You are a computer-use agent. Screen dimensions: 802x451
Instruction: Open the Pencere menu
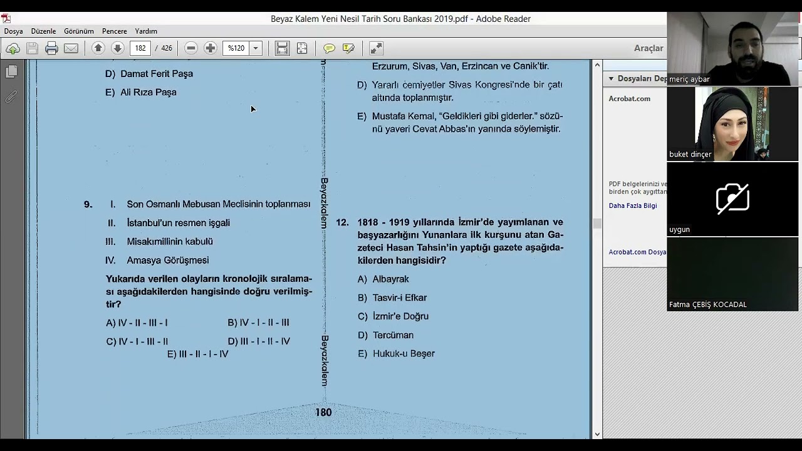click(x=114, y=31)
